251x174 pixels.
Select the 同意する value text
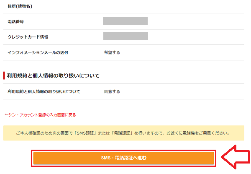tap(112, 91)
